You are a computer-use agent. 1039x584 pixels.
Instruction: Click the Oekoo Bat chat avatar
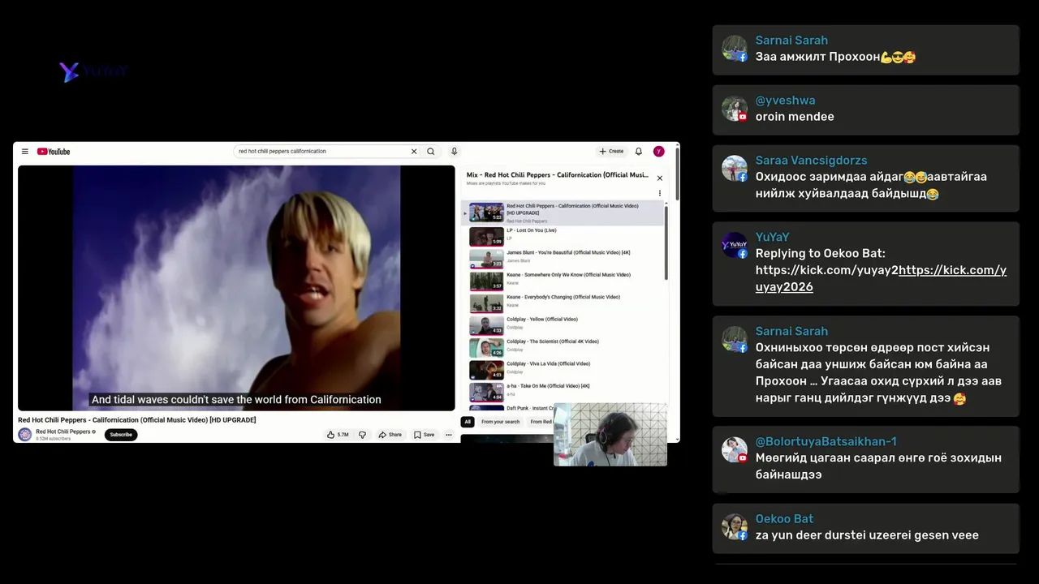[x=735, y=526]
